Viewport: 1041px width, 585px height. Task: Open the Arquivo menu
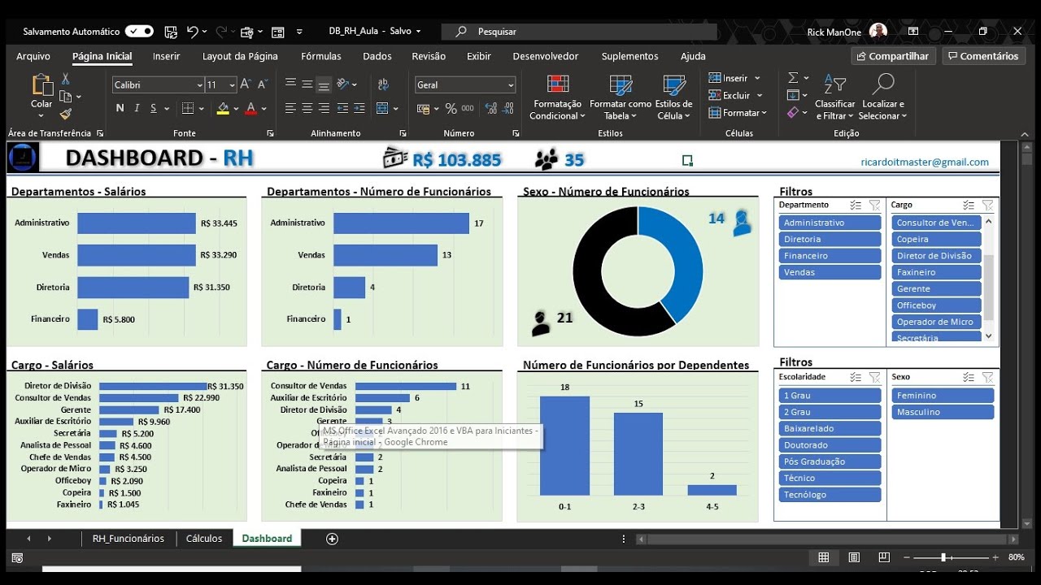(x=33, y=56)
